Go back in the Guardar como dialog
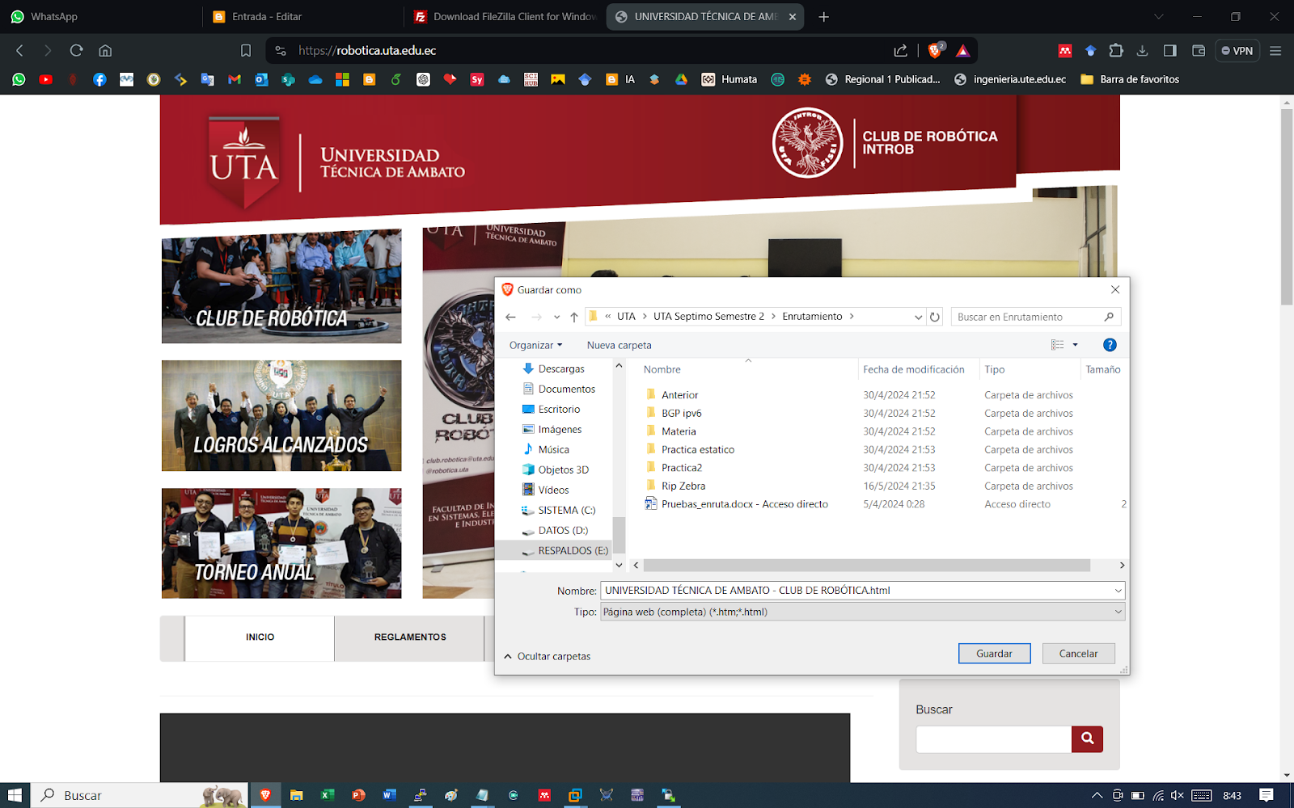 [x=510, y=317]
